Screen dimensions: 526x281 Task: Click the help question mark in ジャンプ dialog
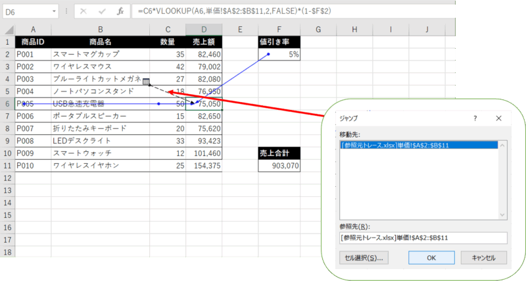click(x=475, y=117)
